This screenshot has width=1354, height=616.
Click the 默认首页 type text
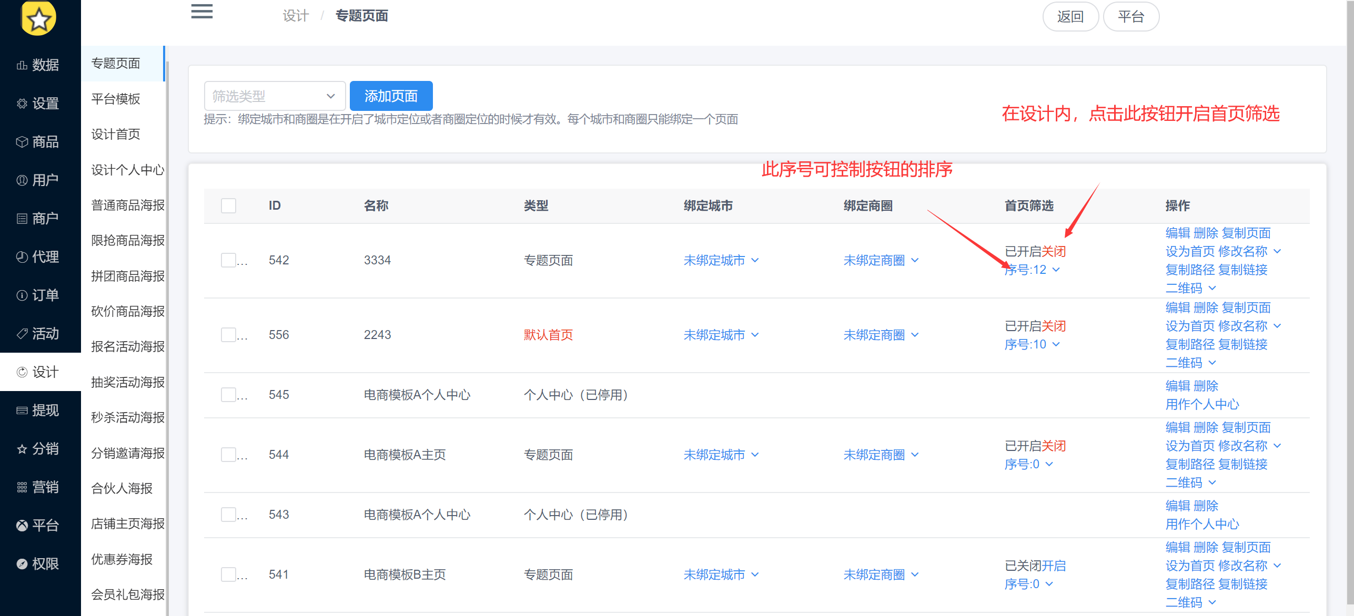[x=548, y=335]
